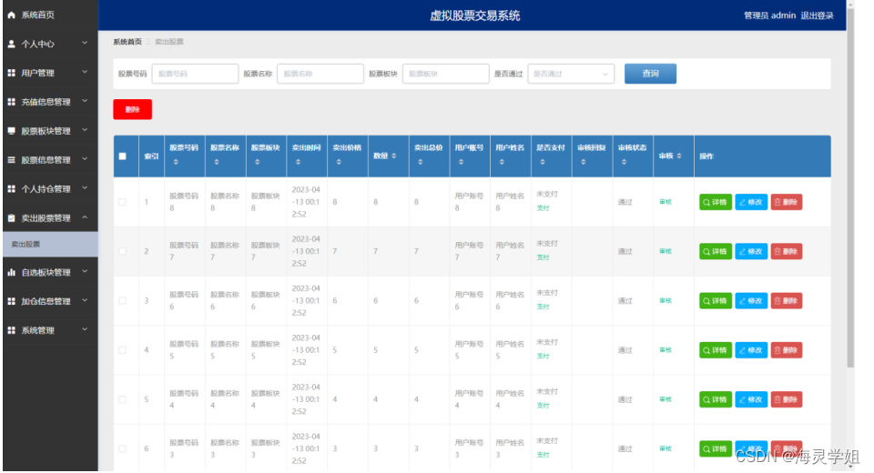The height and width of the screenshot is (473, 874).
Task: Click the 股票名称 search input field
Action: 320,74
